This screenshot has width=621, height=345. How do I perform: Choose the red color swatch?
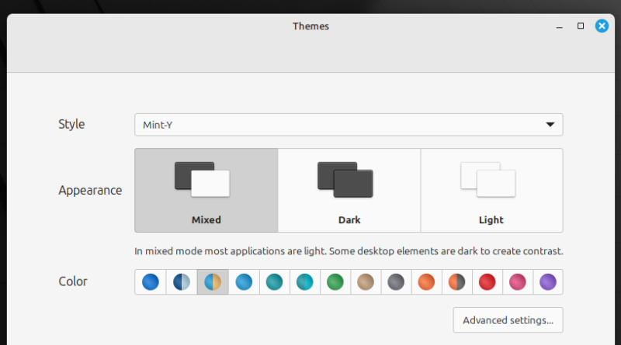[x=487, y=282]
